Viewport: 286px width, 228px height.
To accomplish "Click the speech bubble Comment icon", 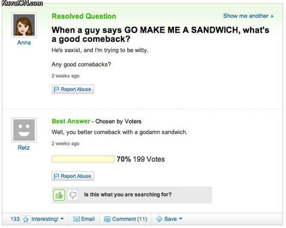I will point(107,219).
